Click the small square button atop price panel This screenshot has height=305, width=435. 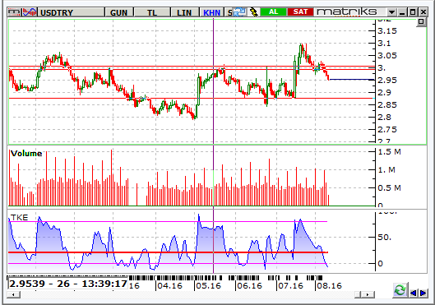click(x=421, y=22)
